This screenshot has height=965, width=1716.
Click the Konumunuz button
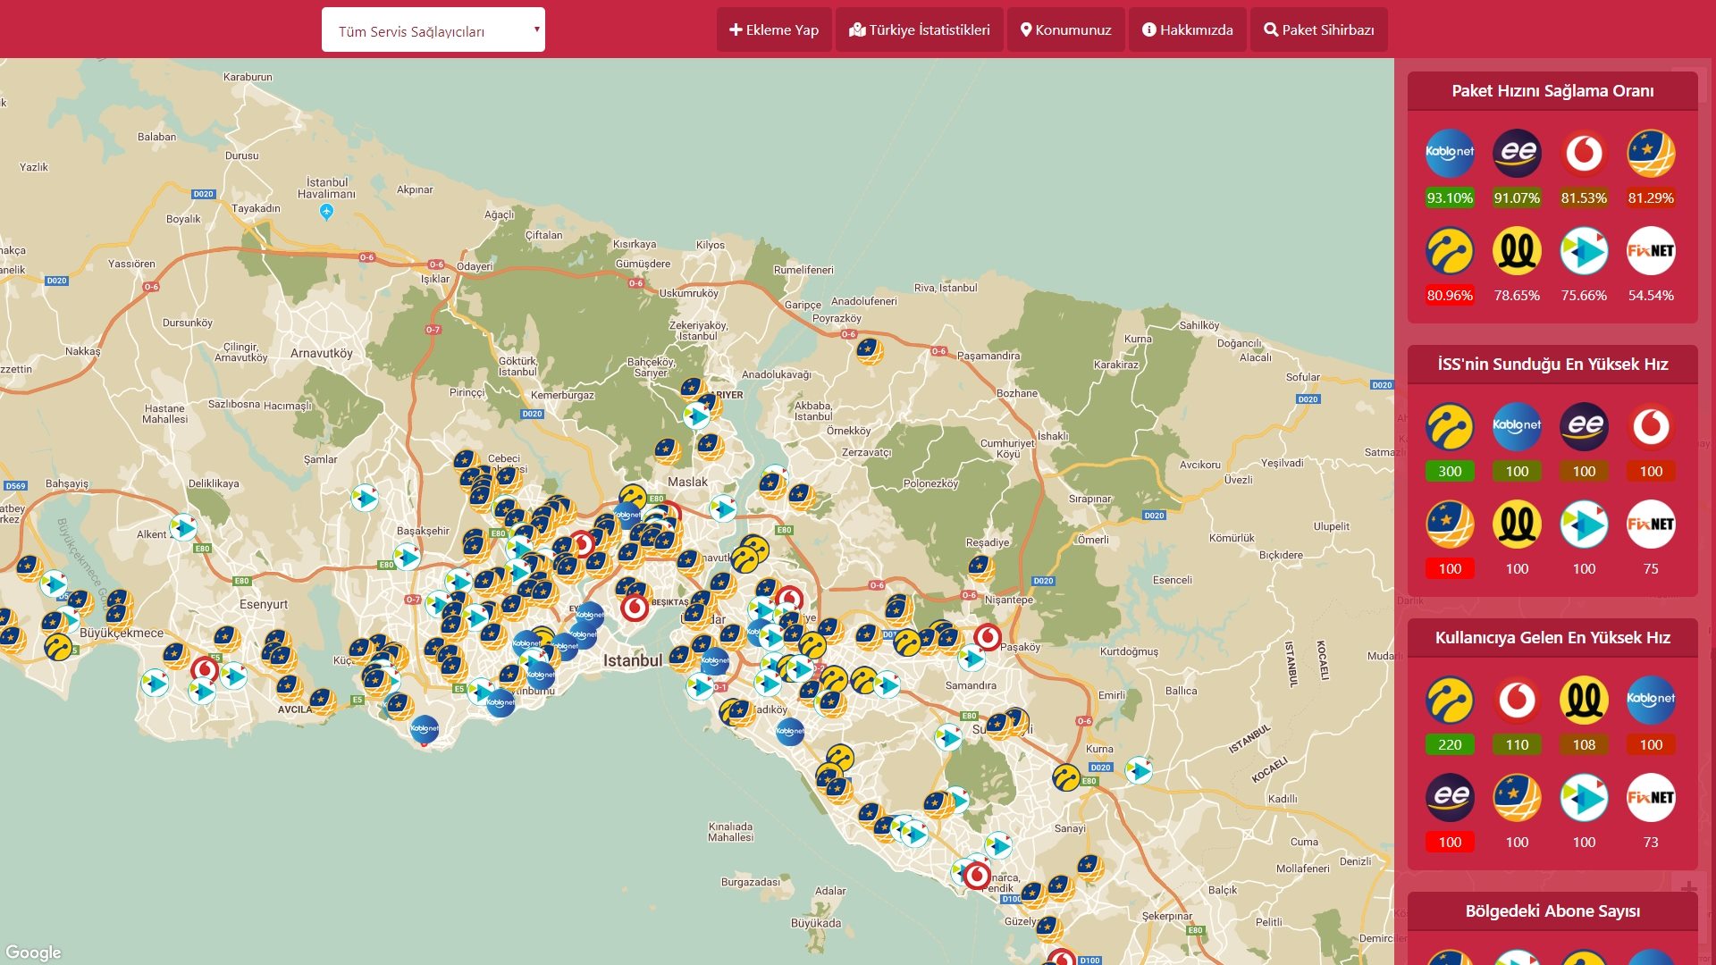click(1066, 29)
